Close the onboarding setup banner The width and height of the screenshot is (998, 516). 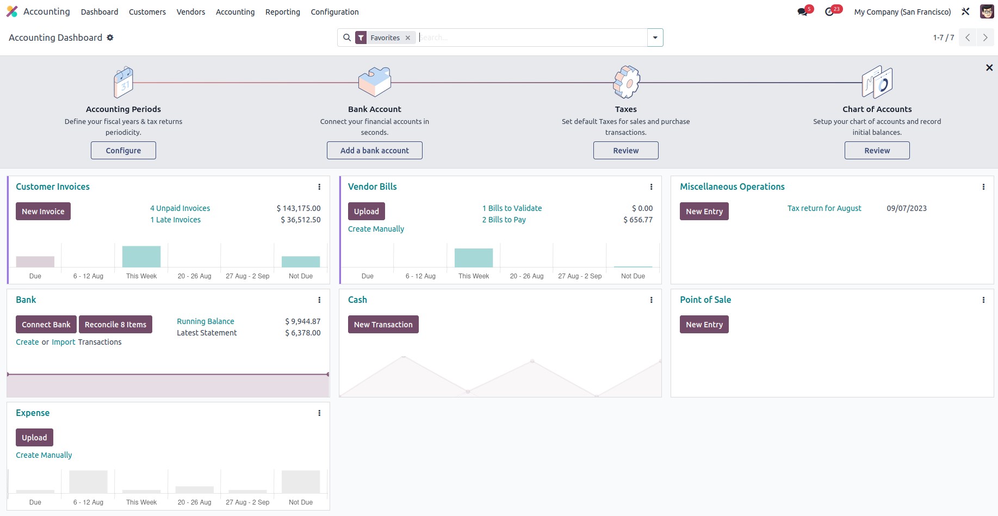click(x=989, y=67)
